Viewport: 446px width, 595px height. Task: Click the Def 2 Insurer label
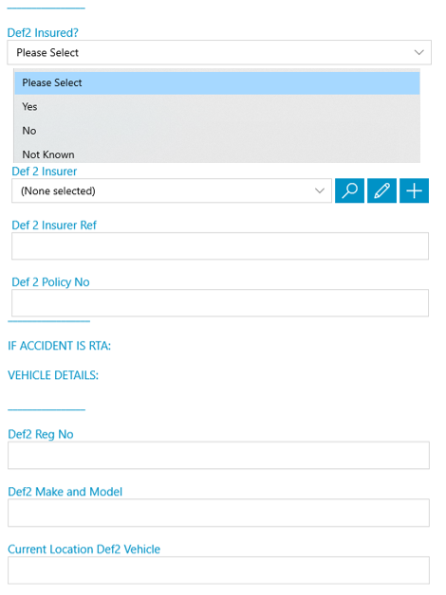[x=44, y=171]
